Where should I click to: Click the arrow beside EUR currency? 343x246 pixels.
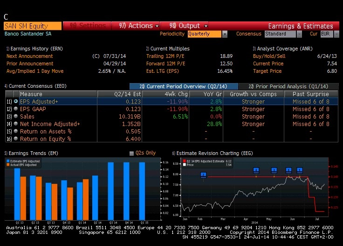coord(336,34)
